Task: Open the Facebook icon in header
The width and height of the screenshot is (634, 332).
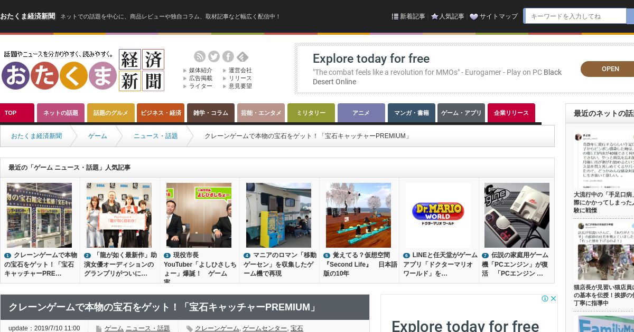Action: (228, 56)
